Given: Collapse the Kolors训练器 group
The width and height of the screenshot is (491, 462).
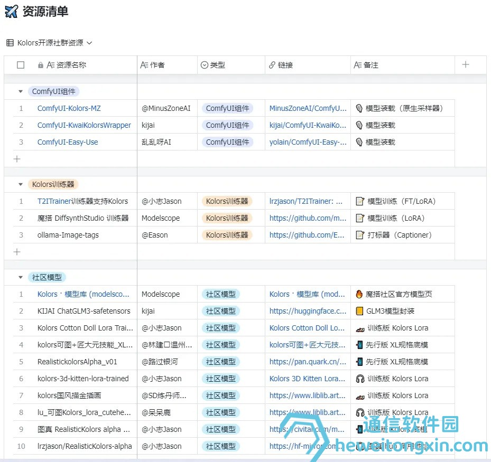Looking at the screenshot, I should (x=20, y=184).
